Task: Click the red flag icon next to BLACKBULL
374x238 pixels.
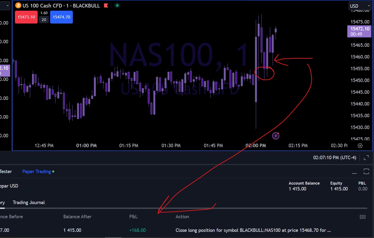Action: (x=106, y=6)
